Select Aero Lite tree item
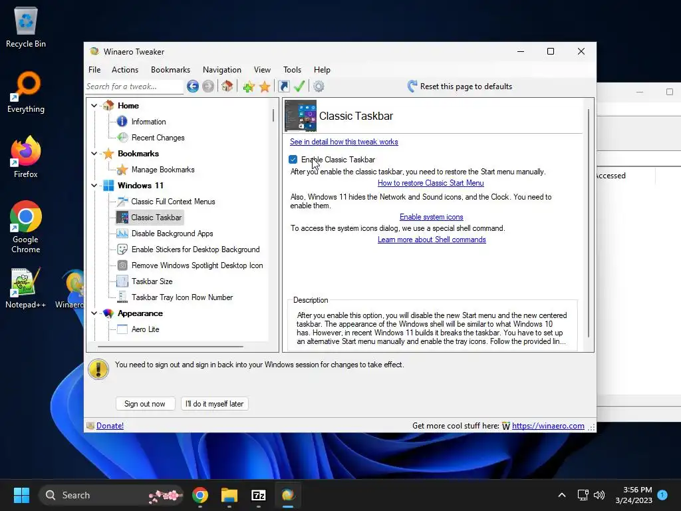This screenshot has height=511, width=681. (146, 329)
